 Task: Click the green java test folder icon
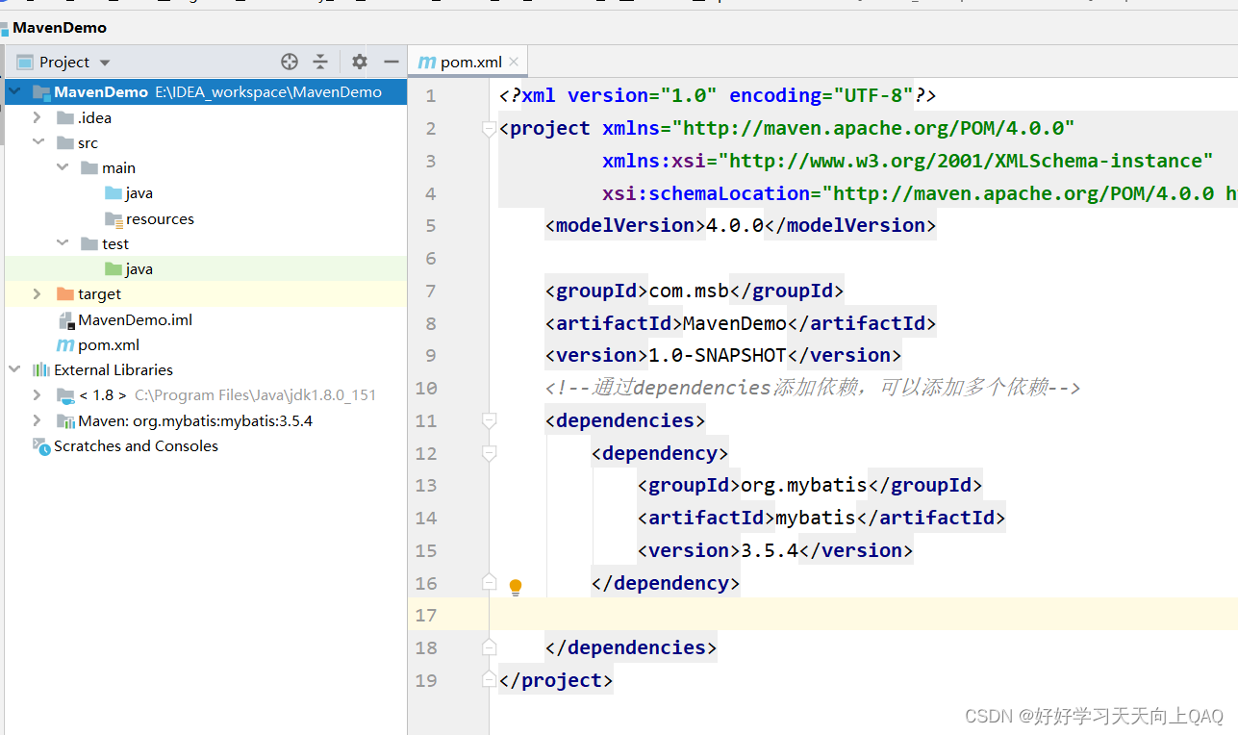(x=114, y=268)
